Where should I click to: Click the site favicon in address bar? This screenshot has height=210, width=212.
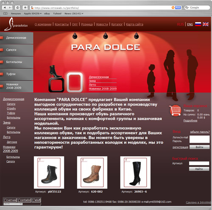coord(32,8)
